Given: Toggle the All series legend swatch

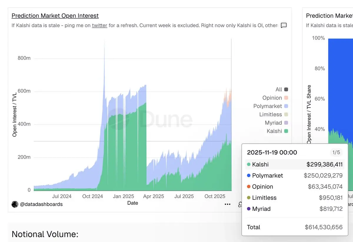Looking at the screenshot, I should 286,90.
